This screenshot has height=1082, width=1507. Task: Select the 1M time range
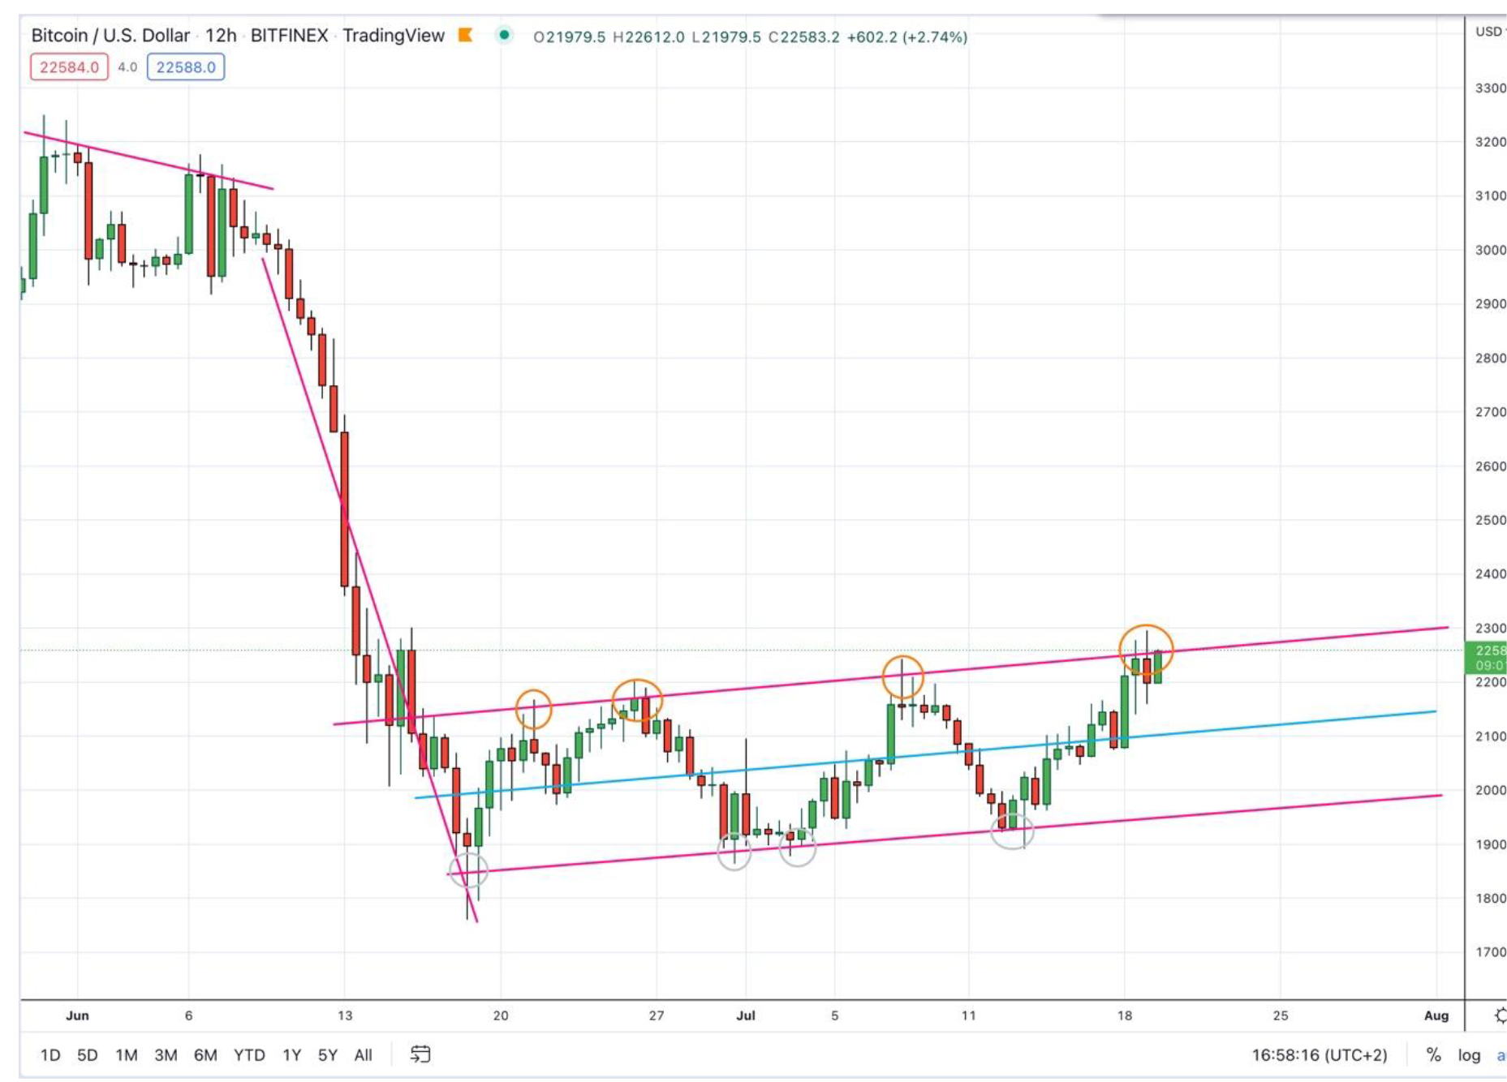(x=126, y=1054)
